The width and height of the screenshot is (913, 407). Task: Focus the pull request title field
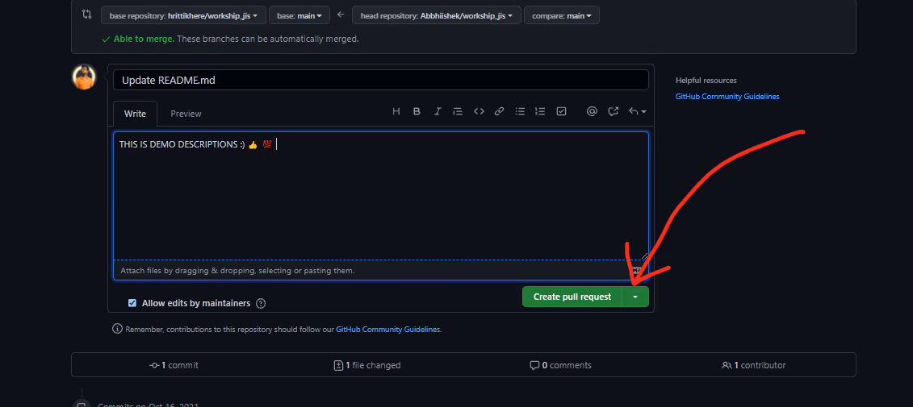[x=381, y=81]
